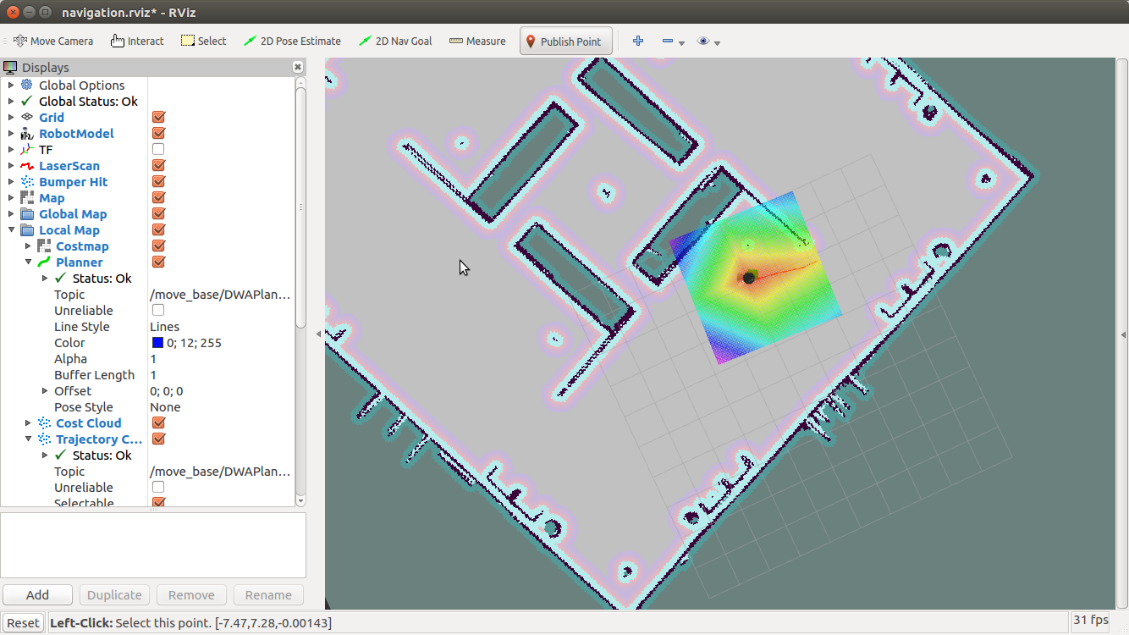Uncheck the Map display checkbox

point(158,197)
